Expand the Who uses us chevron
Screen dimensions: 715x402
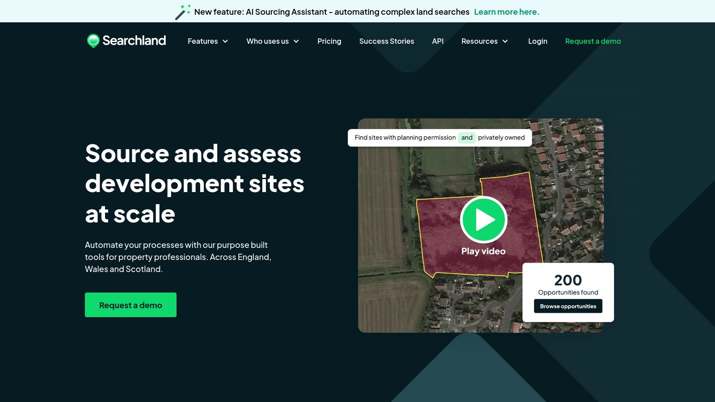296,41
